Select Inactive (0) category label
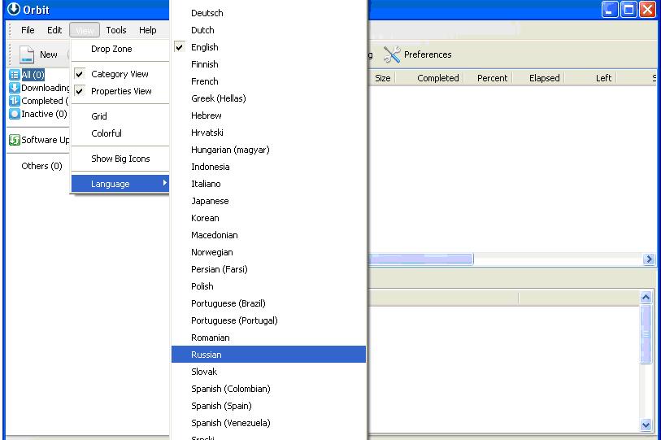661x440 pixels. (44, 114)
